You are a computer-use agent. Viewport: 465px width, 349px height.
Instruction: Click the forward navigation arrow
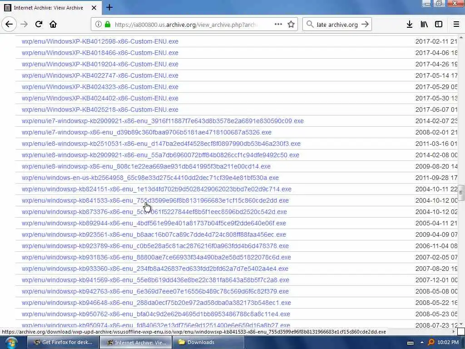click(25, 25)
